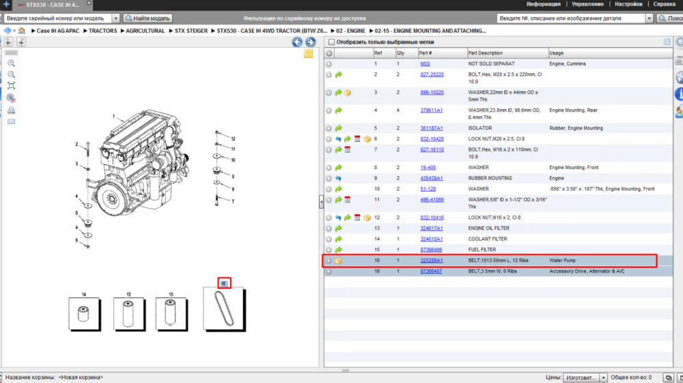Toggle the add-all circle in table header

[x=329, y=53]
